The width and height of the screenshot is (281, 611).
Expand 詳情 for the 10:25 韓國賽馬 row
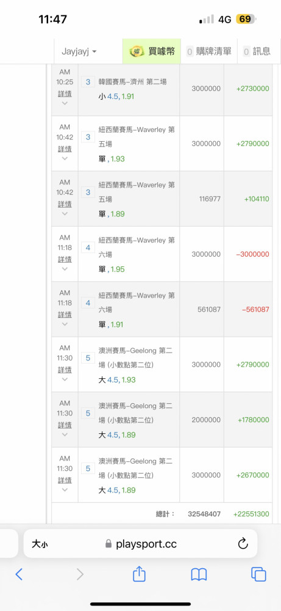point(65,93)
